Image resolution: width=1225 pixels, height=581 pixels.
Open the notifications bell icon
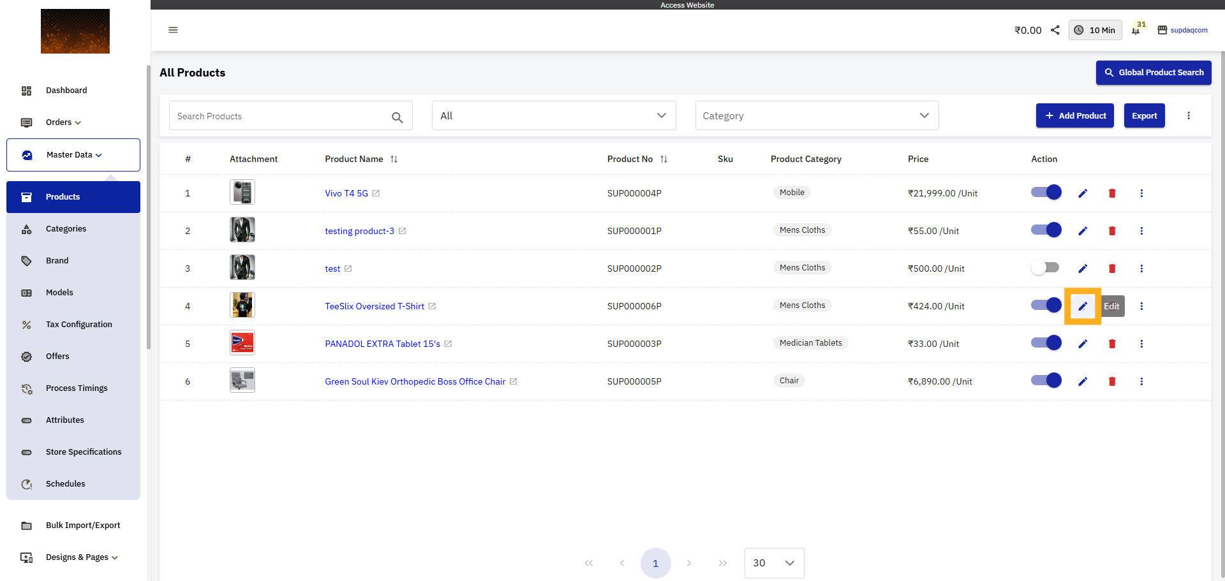[x=1136, y=31]
